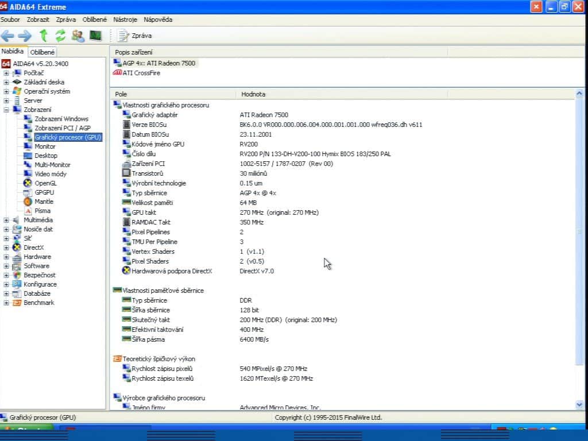Open the Oblíbené menu

95,20
